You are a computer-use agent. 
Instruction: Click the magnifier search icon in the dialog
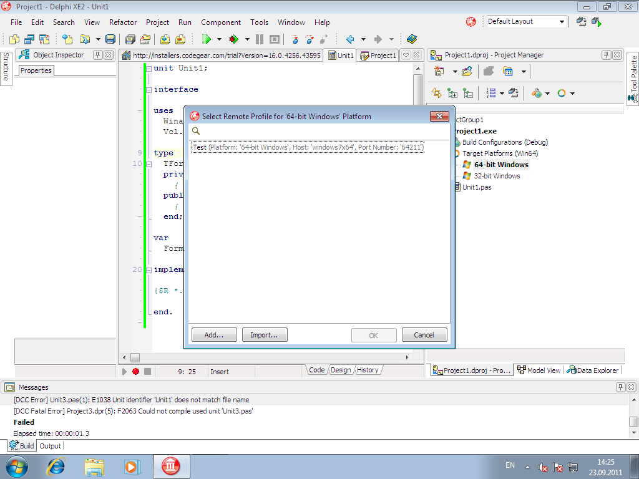pos(196,131)
